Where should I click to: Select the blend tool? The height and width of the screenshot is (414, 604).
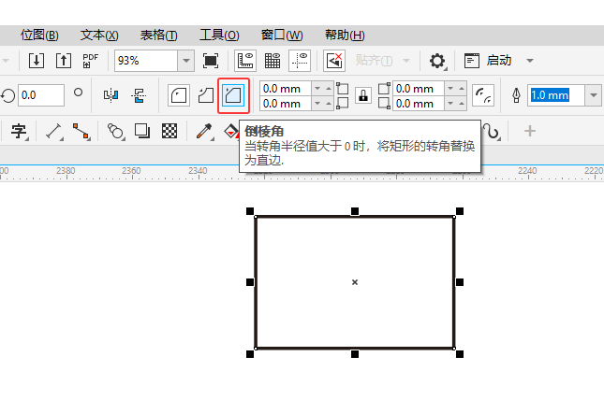115,131
